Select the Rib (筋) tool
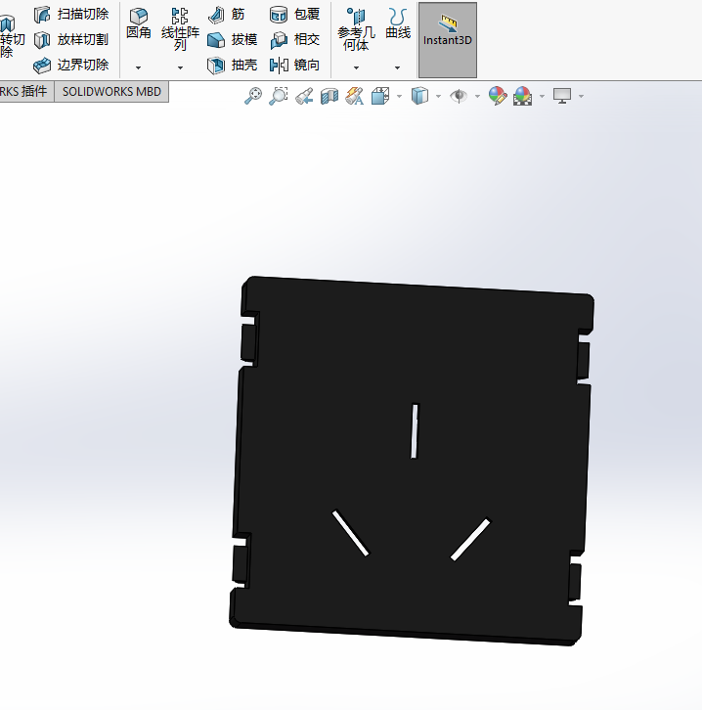This screenshot has height=710, width=702. click(x=227, y=15)
